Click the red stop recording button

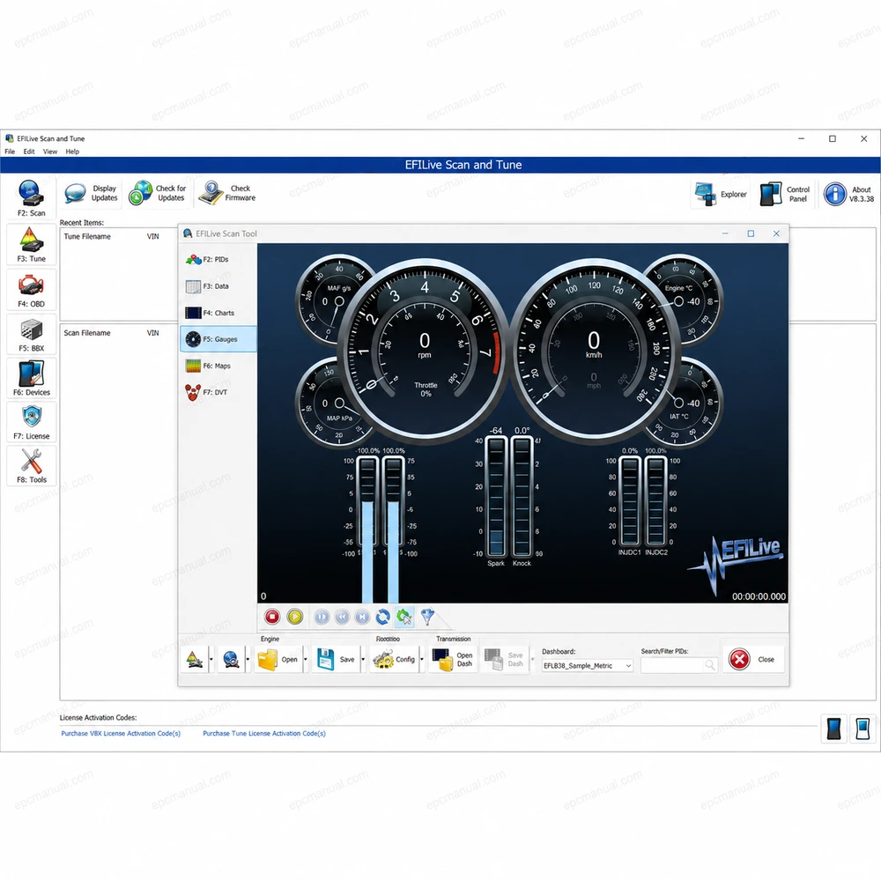[x=272, y=617]
